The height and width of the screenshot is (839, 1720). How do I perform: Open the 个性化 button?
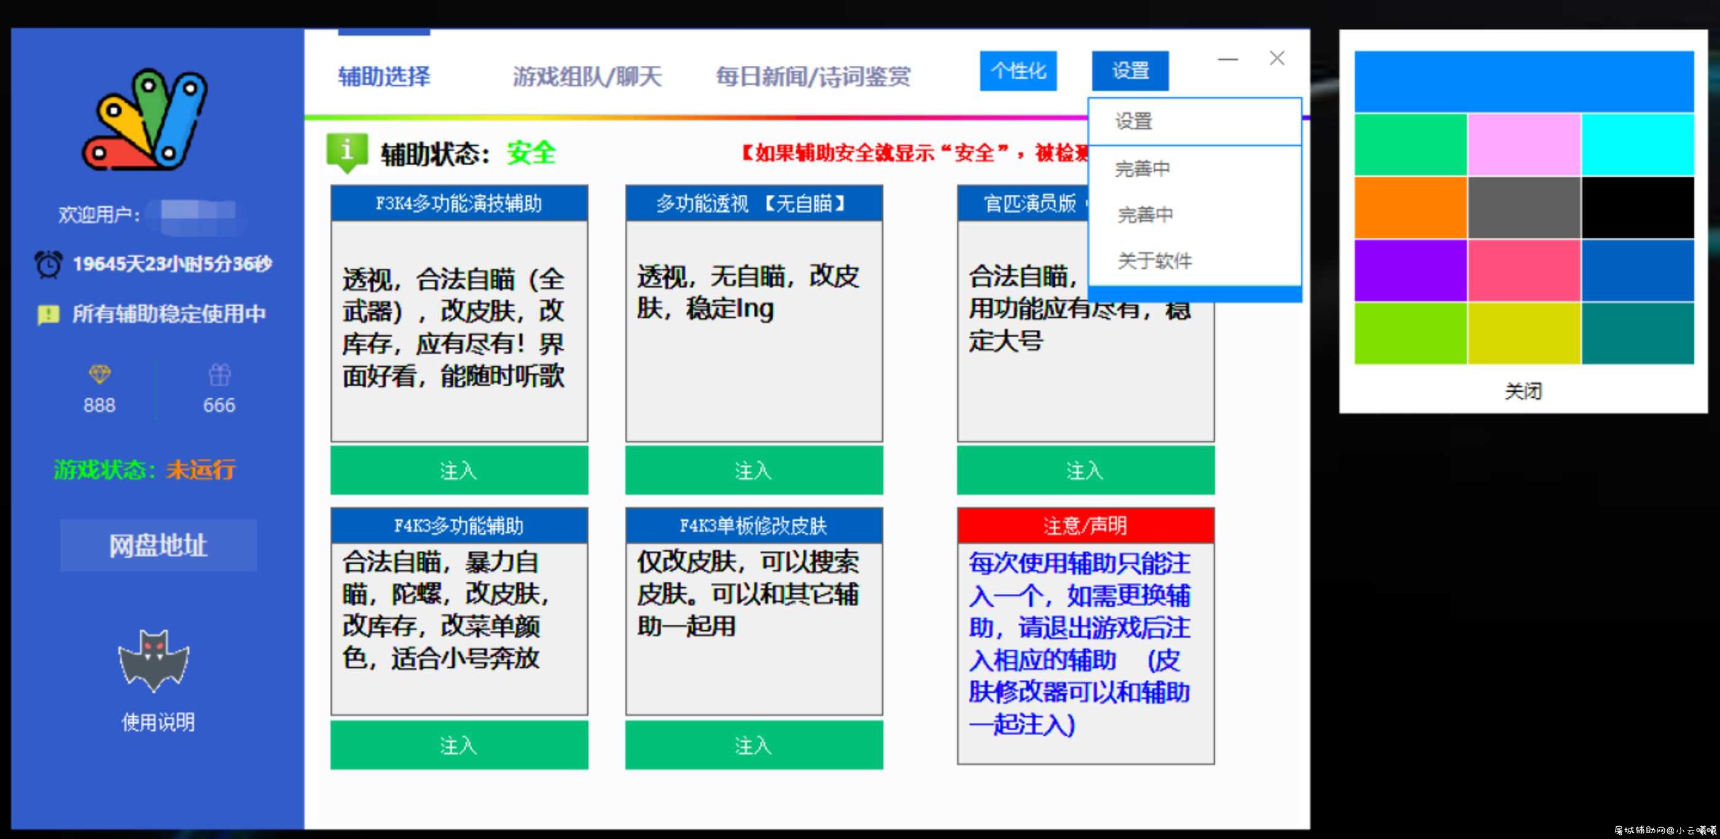(x=1018, y=71)
